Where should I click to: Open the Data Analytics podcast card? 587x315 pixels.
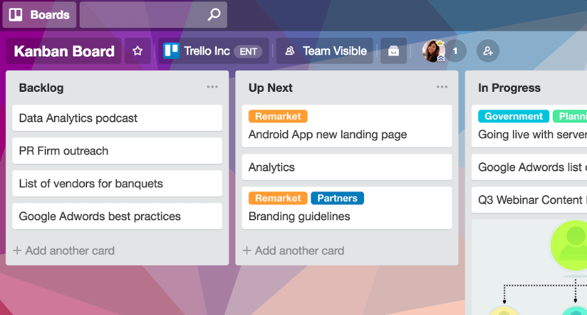pos(117,118)
